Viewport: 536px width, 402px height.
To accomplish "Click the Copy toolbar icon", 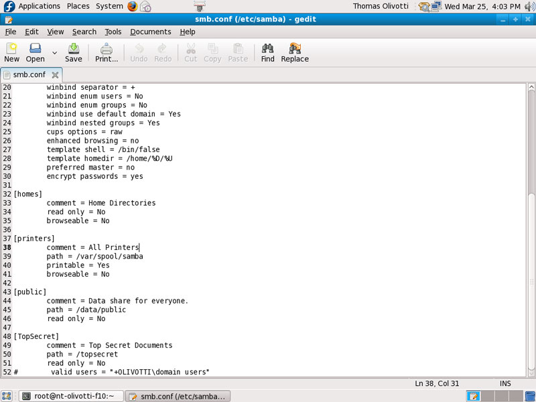I will 212,52.
